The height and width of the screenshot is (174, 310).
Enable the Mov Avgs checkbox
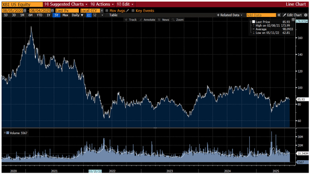pos(107,11)
